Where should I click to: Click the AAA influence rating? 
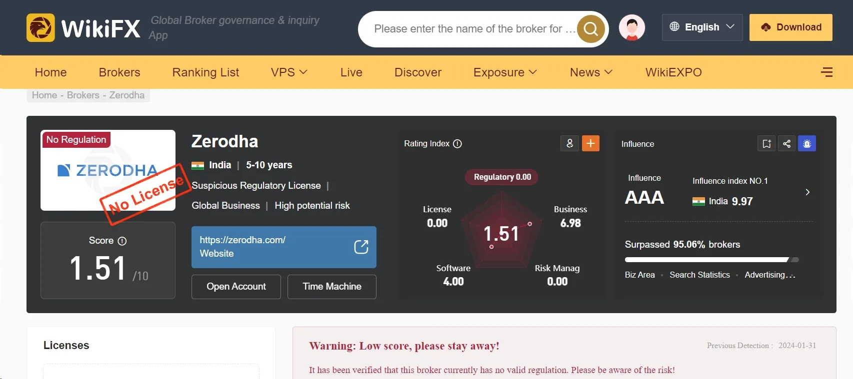pyautogui.click(x=644, y=198)
